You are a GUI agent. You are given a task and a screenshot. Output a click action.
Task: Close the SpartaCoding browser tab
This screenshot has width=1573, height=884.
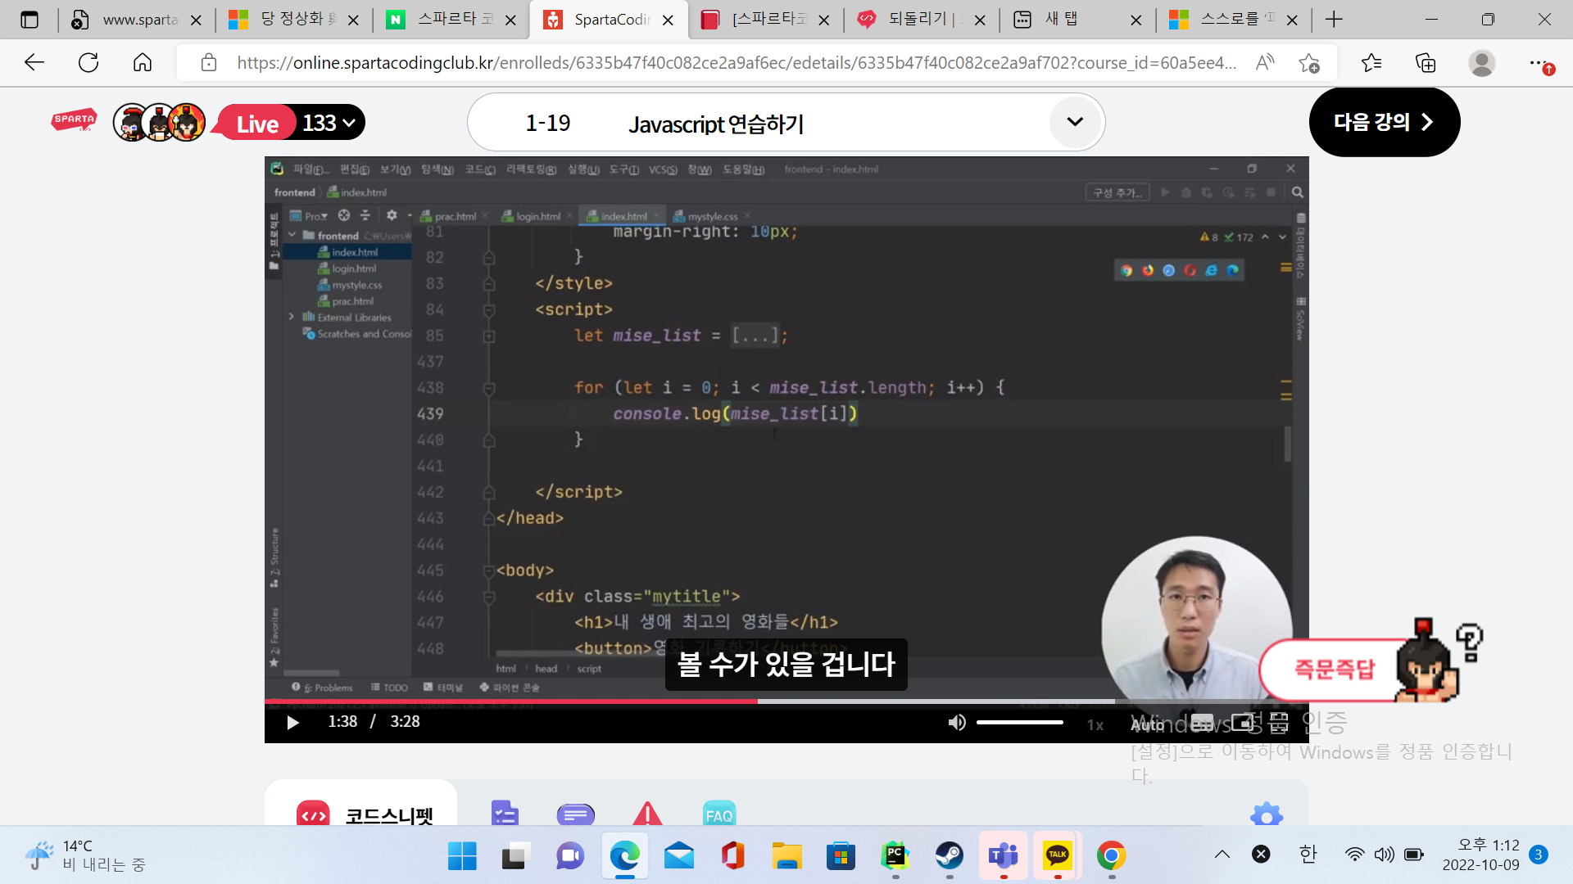(x=668, y=20)
